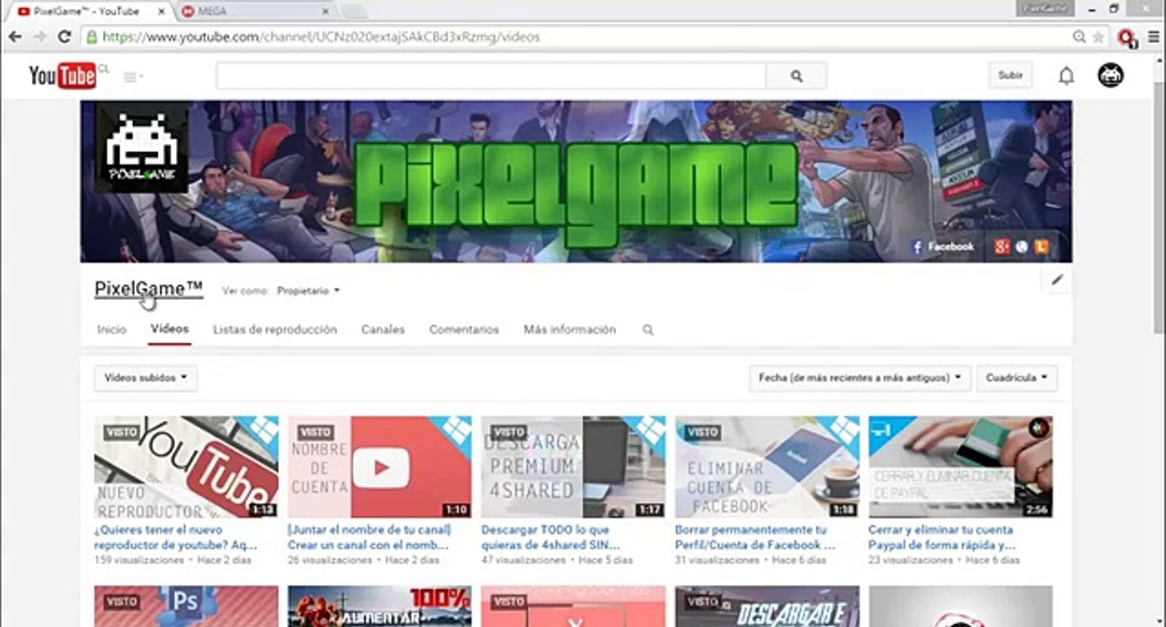Screen dimensions: 1166x627
Task: Click the orange link icon on banner
Action: (x=1041, y=247)
